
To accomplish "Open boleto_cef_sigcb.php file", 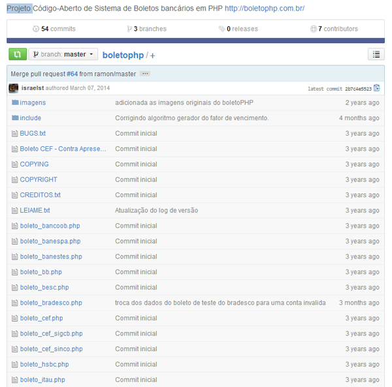I will [x=51, y=333].
